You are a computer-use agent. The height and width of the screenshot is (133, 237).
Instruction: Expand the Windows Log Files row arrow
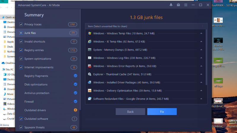tap(201, 58)
